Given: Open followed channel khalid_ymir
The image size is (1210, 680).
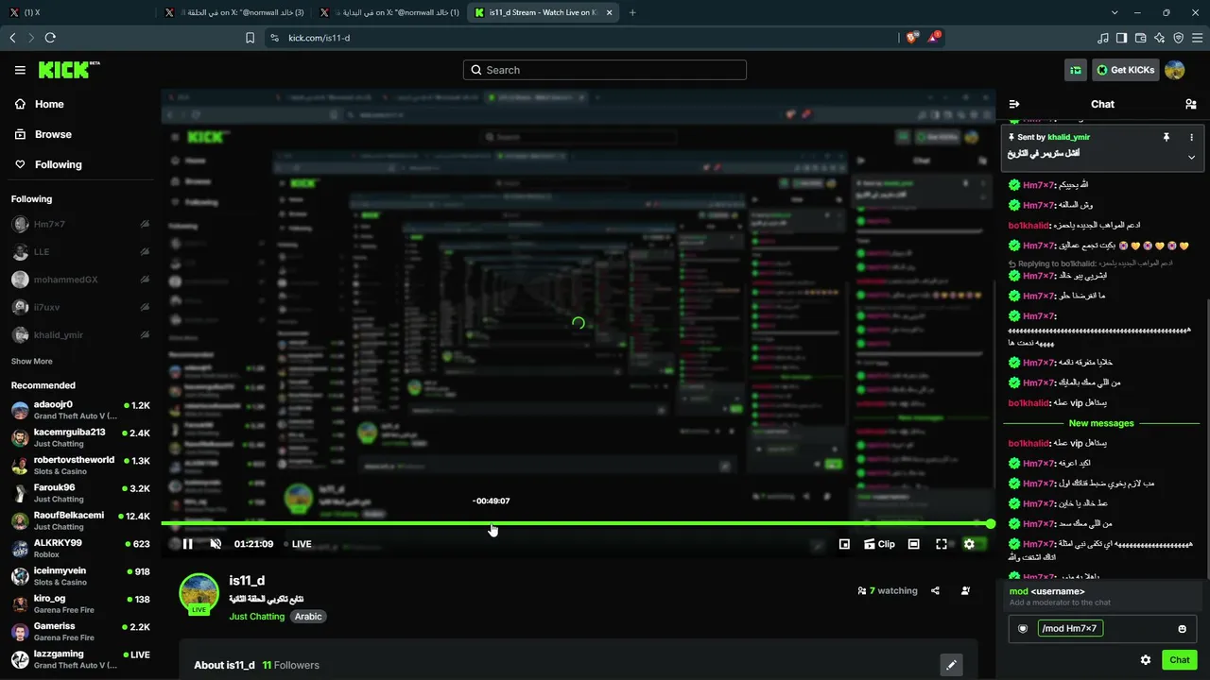Looking at the screenshot, I should [79, 335].
